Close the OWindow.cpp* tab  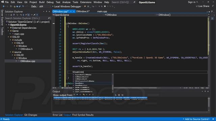tap(74, 11)
